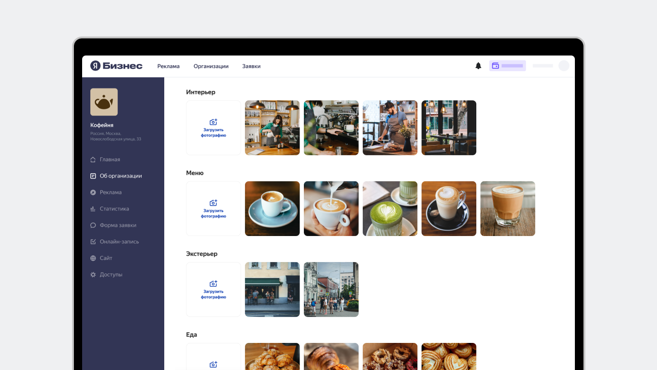Click Загрузить фотографию under Интерьер
Viewport: 657px width, 370px height.
[214, 133]
